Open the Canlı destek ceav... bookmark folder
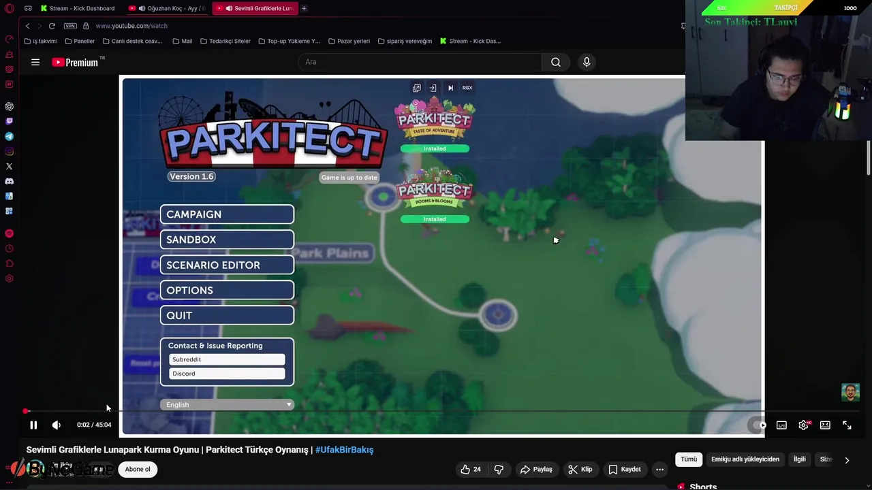 [132, 41]
